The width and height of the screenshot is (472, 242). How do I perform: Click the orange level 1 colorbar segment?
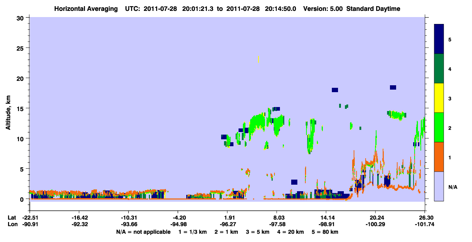pos(439,157)
